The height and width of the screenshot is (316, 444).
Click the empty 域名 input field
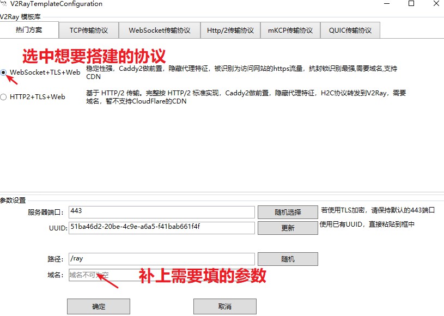[x=104, y=275]
